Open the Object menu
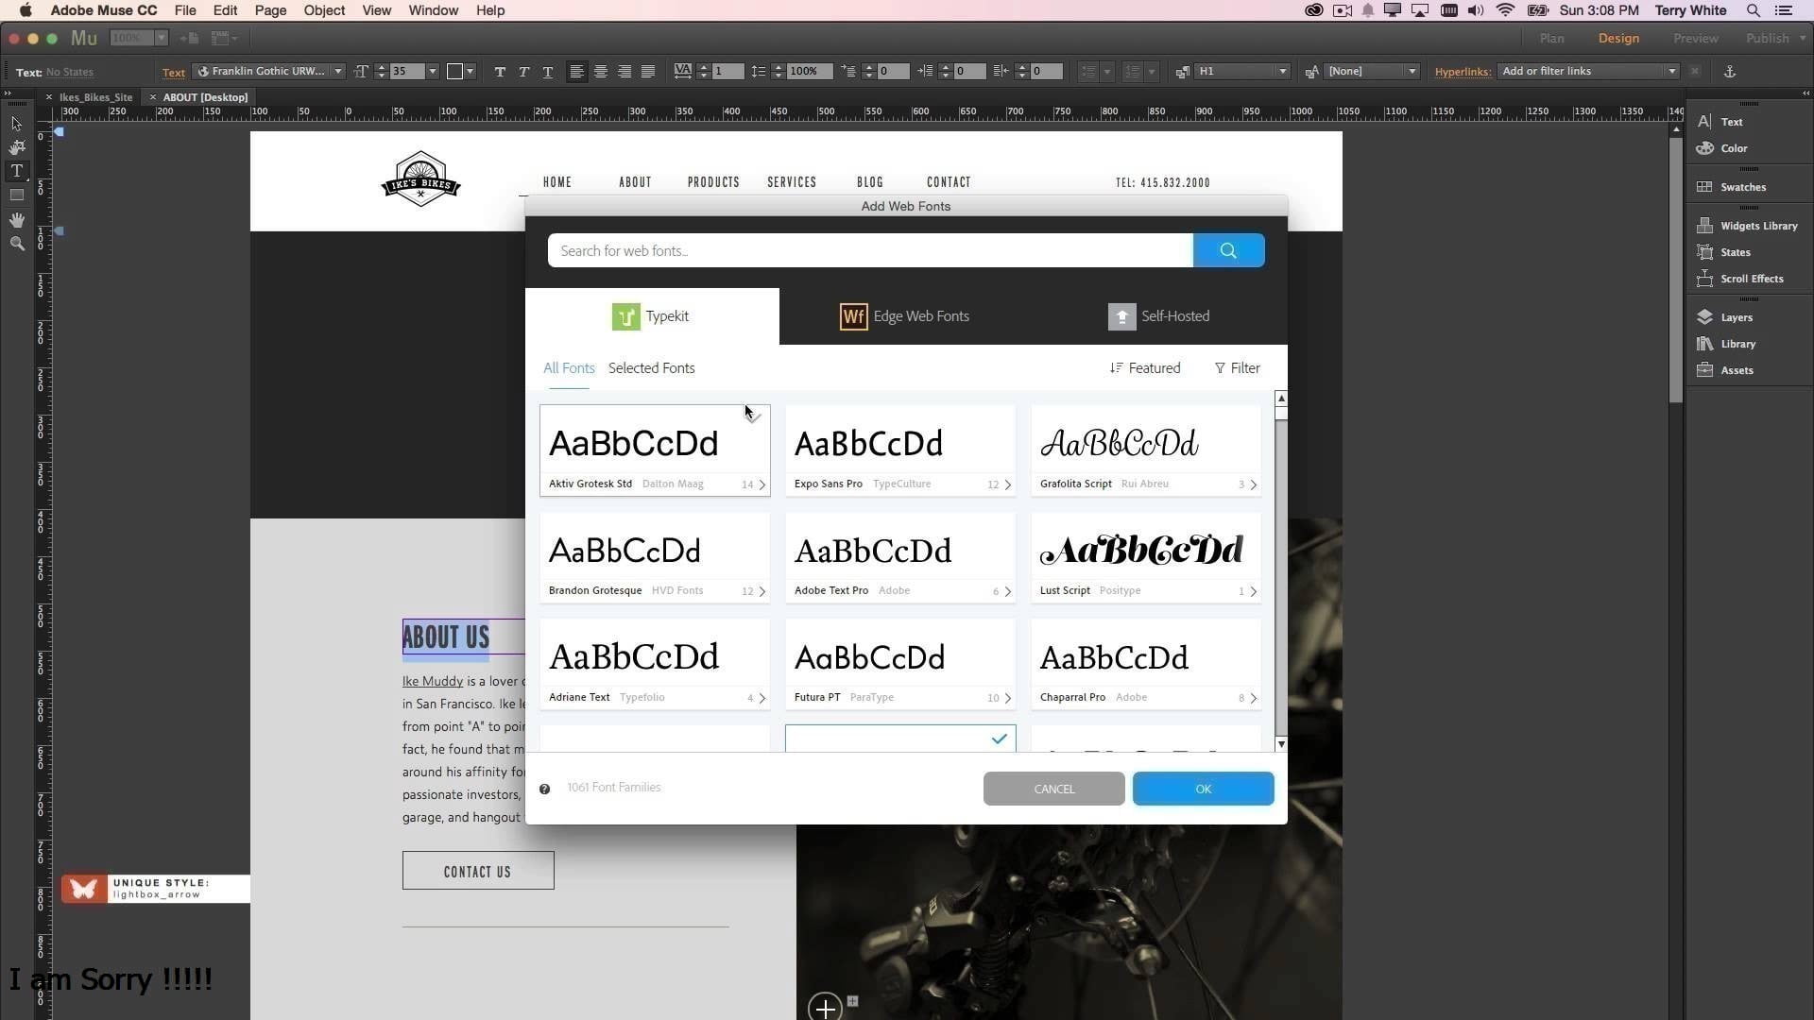The width and height of the screenshot is (1814, 1020). point(324,10)
